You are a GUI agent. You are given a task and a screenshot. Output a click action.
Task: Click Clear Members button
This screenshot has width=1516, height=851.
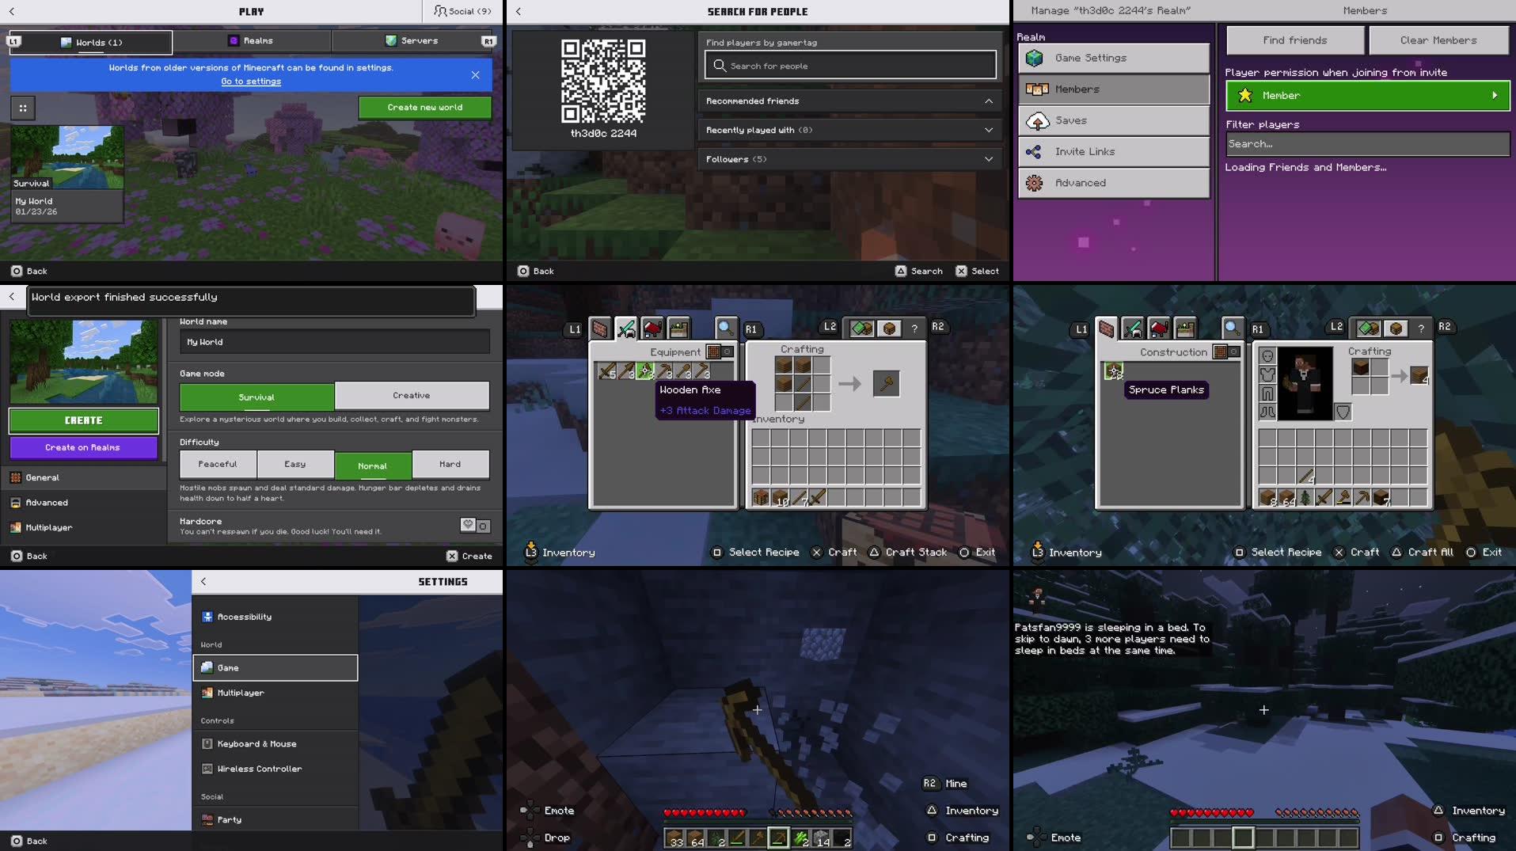pos(1438,40)
